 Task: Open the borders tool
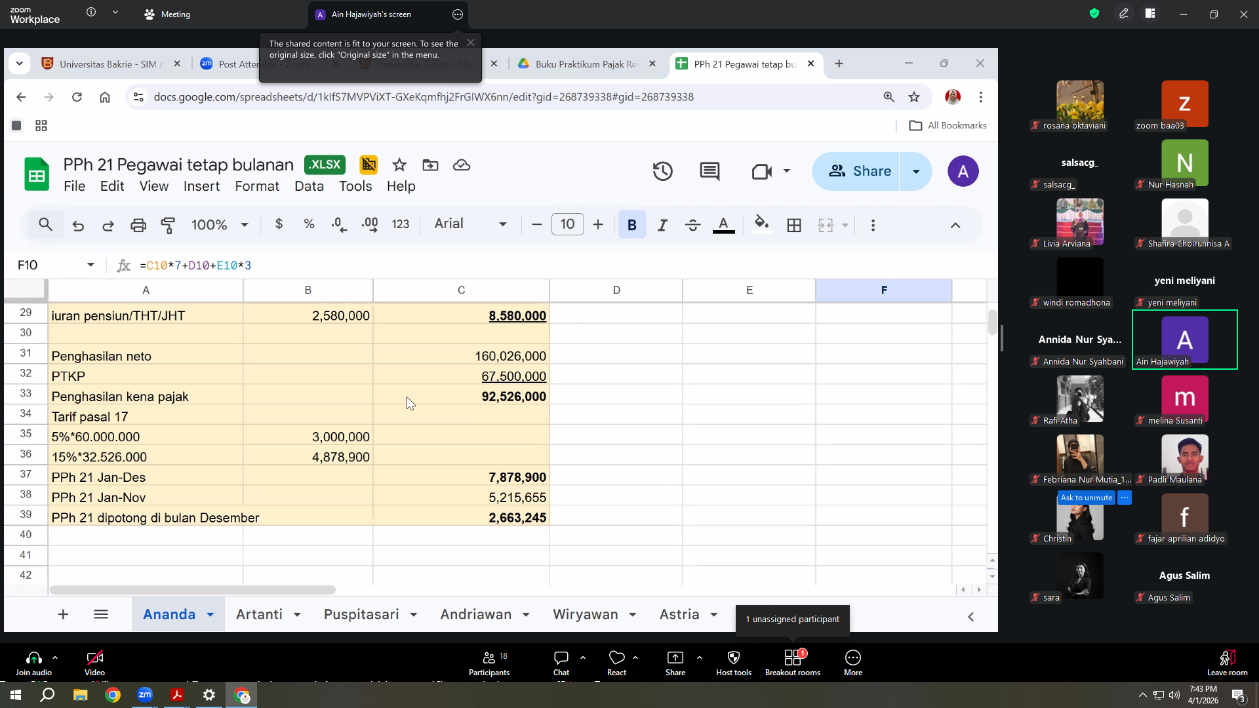[794, 225]
